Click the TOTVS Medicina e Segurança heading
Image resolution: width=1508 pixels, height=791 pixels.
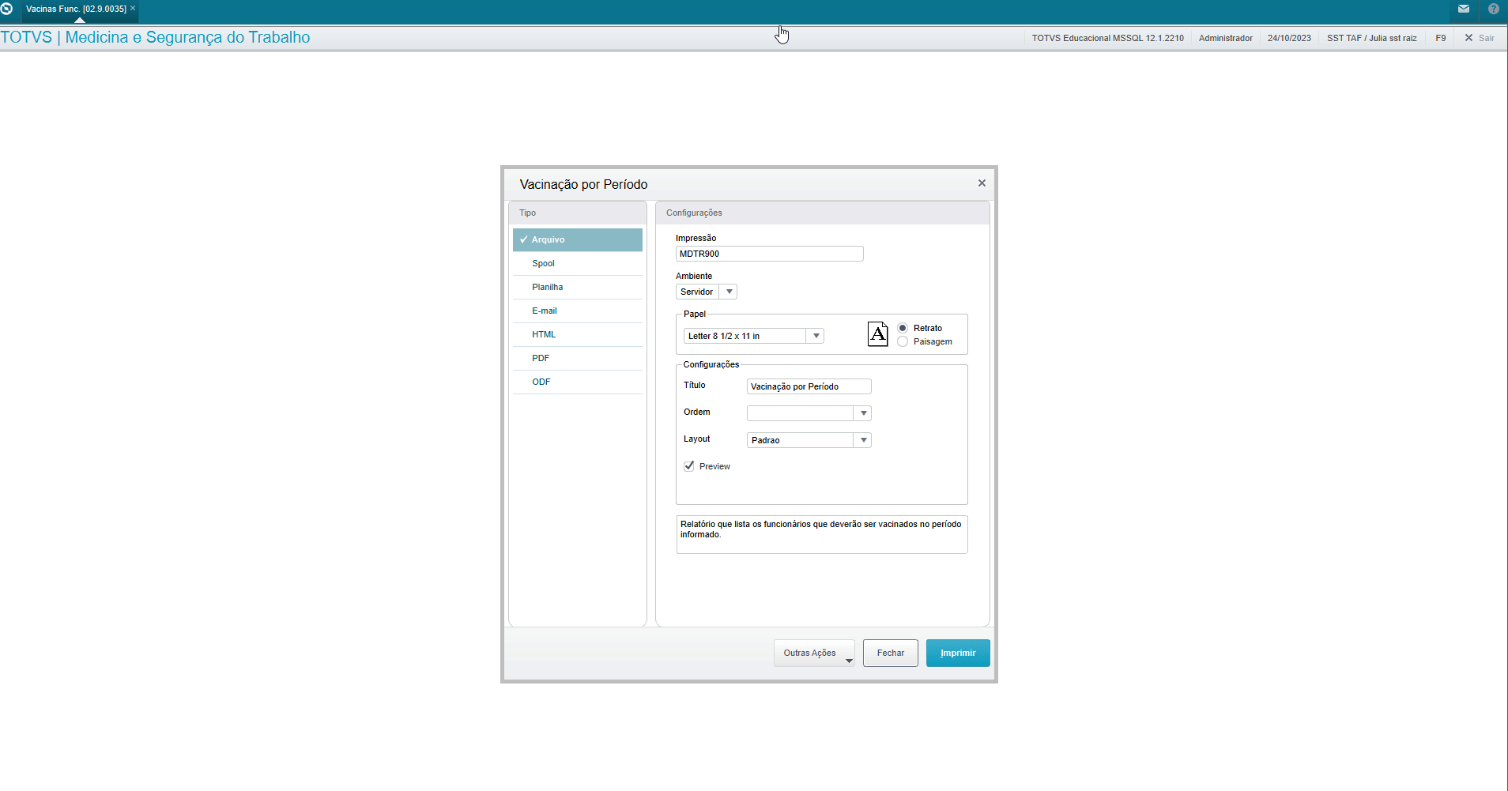[156, 37]
